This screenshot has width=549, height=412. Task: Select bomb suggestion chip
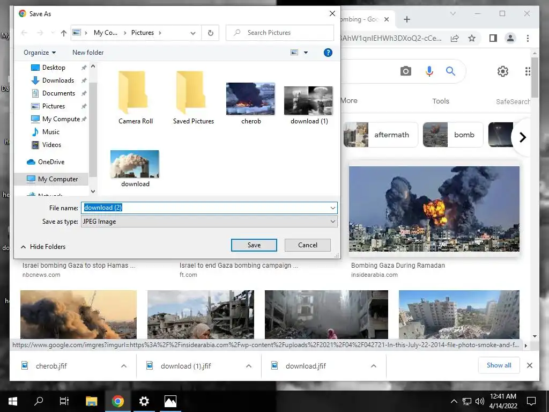pyautogui.click(x=453, y=135)
